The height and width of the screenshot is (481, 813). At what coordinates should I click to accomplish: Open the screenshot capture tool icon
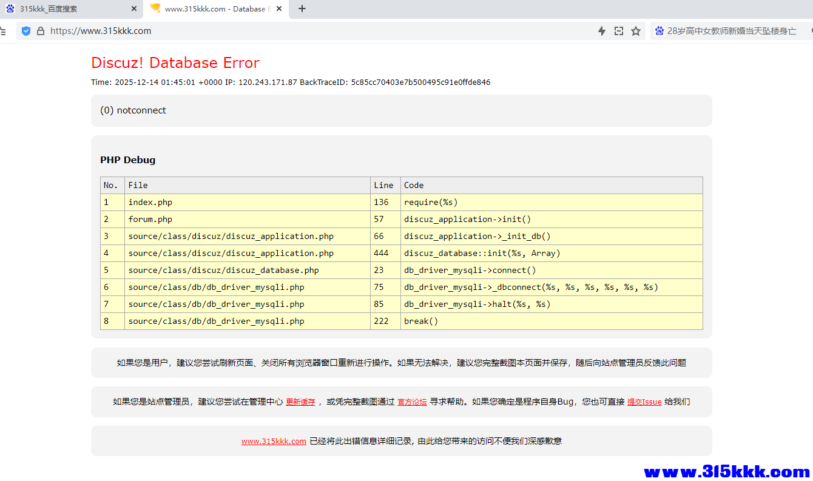pyautogui.click(x=618, y=30)
